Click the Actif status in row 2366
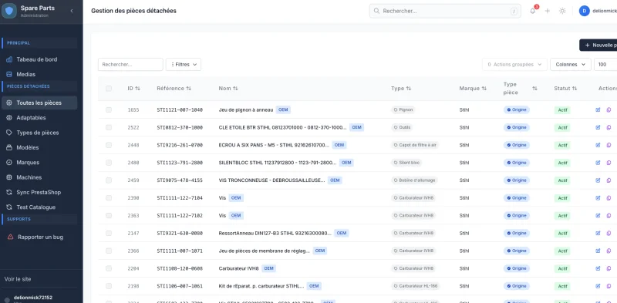The image size is (617, 303). pyautogui.click(x=562, y=251)
